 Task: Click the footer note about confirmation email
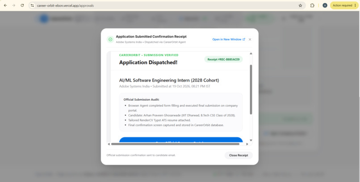click(141, 155)
